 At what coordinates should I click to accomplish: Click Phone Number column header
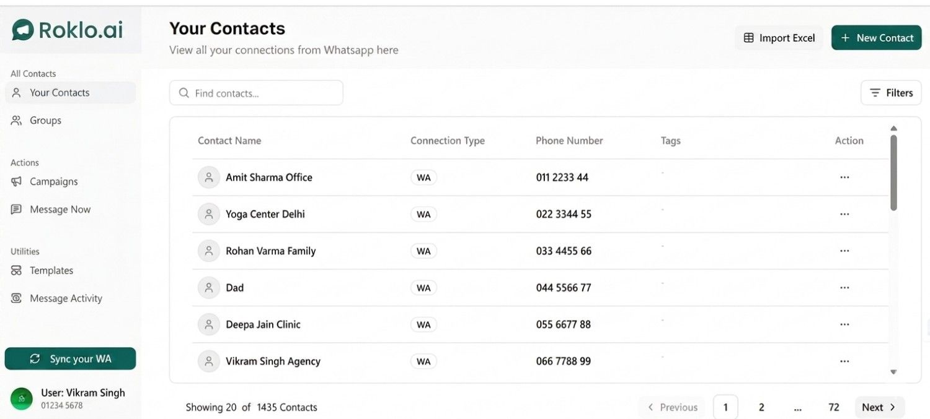[569, 140]
